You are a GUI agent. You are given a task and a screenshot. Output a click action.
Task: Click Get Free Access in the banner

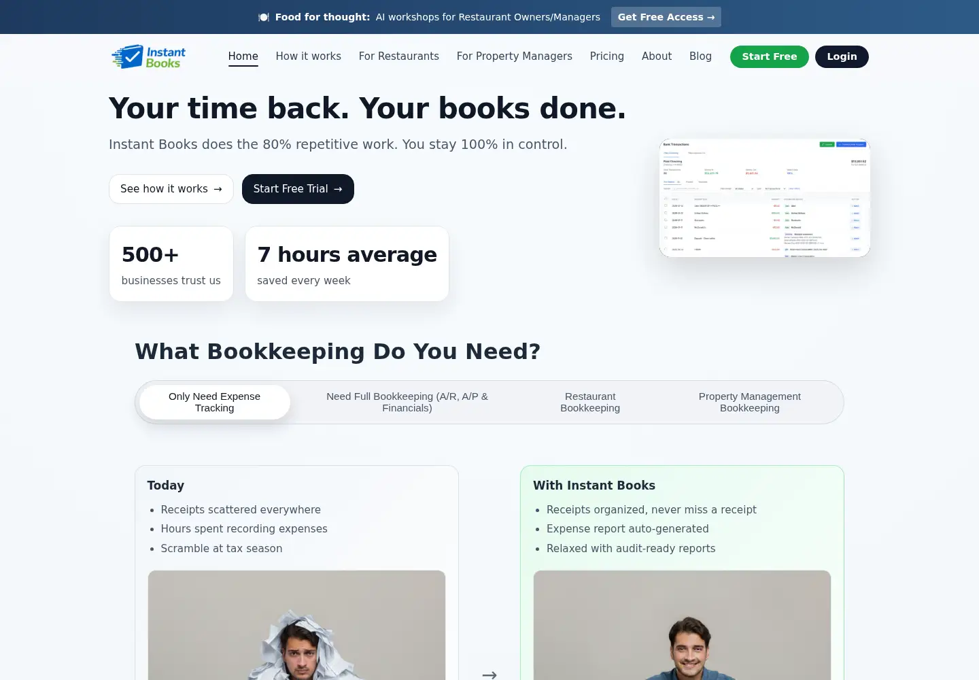666,17
